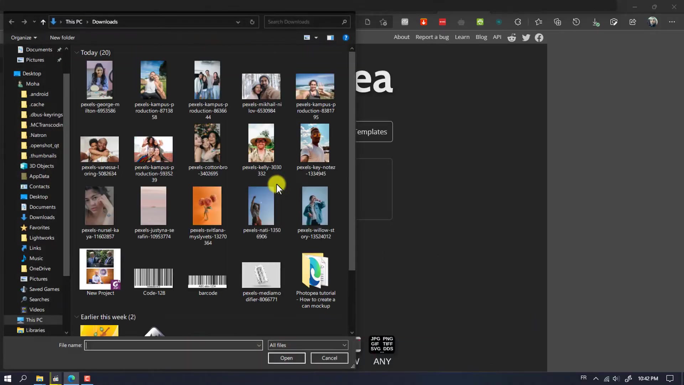Click the down arrow of the vertical scrollbar
684x385 pixels.
click(352, 332)
